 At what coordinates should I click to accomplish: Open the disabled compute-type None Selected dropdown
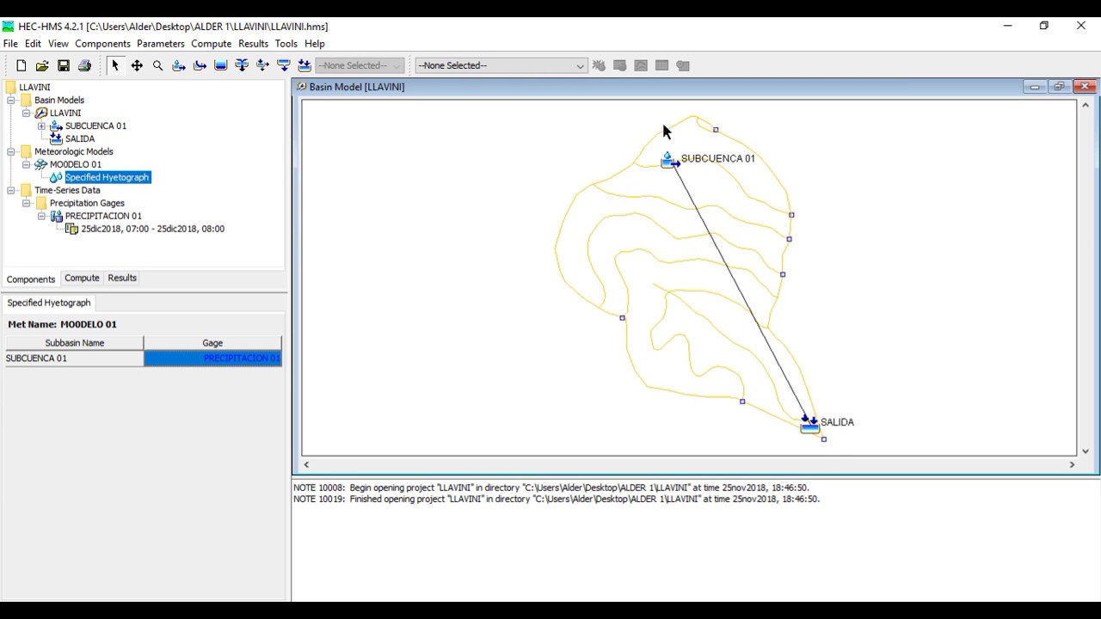coord(360,65)
